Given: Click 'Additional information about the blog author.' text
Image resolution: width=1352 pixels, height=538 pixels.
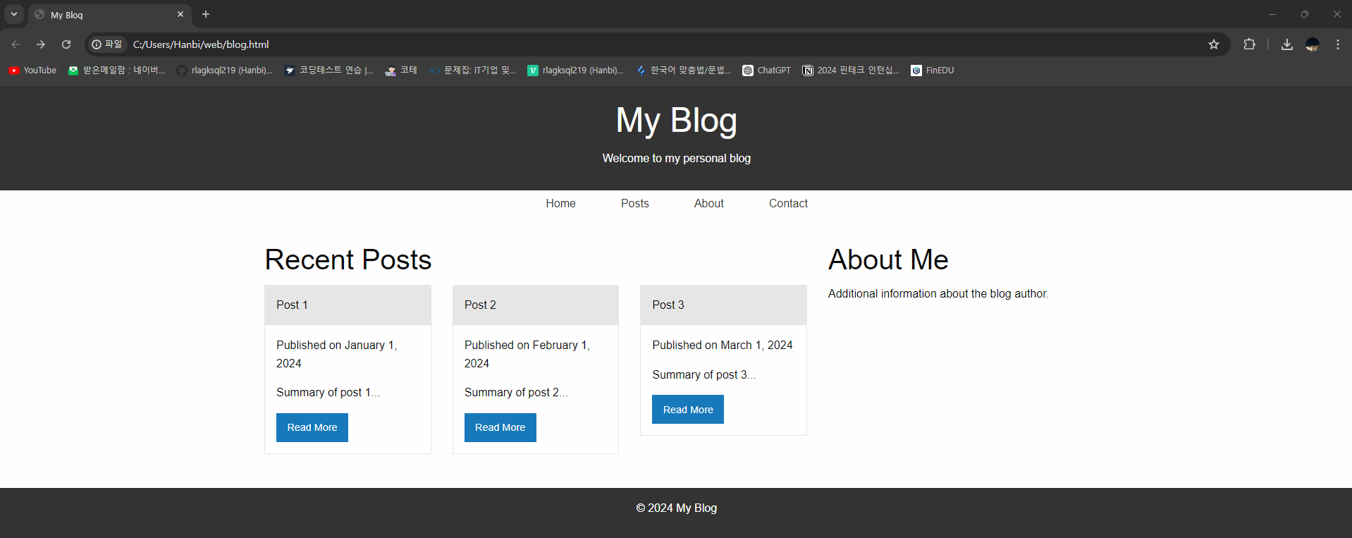Looking at the screenshot, I should (x=938, y=293).
